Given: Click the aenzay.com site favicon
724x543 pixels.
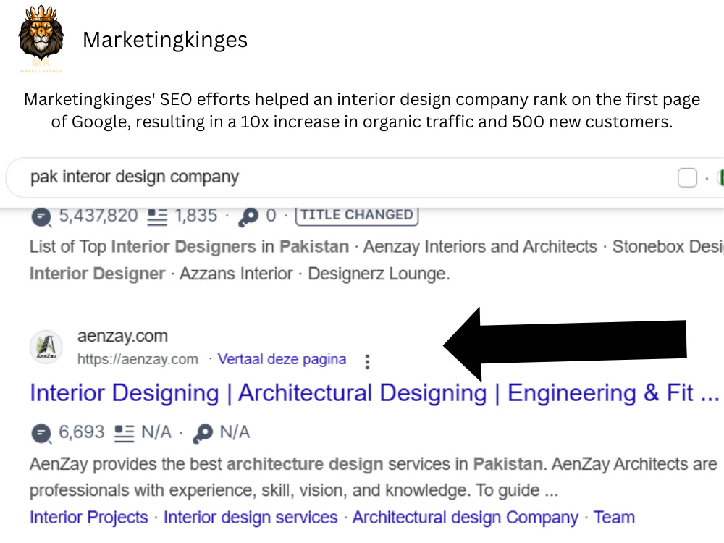Looking at the screenshot, I should point(46,347).
